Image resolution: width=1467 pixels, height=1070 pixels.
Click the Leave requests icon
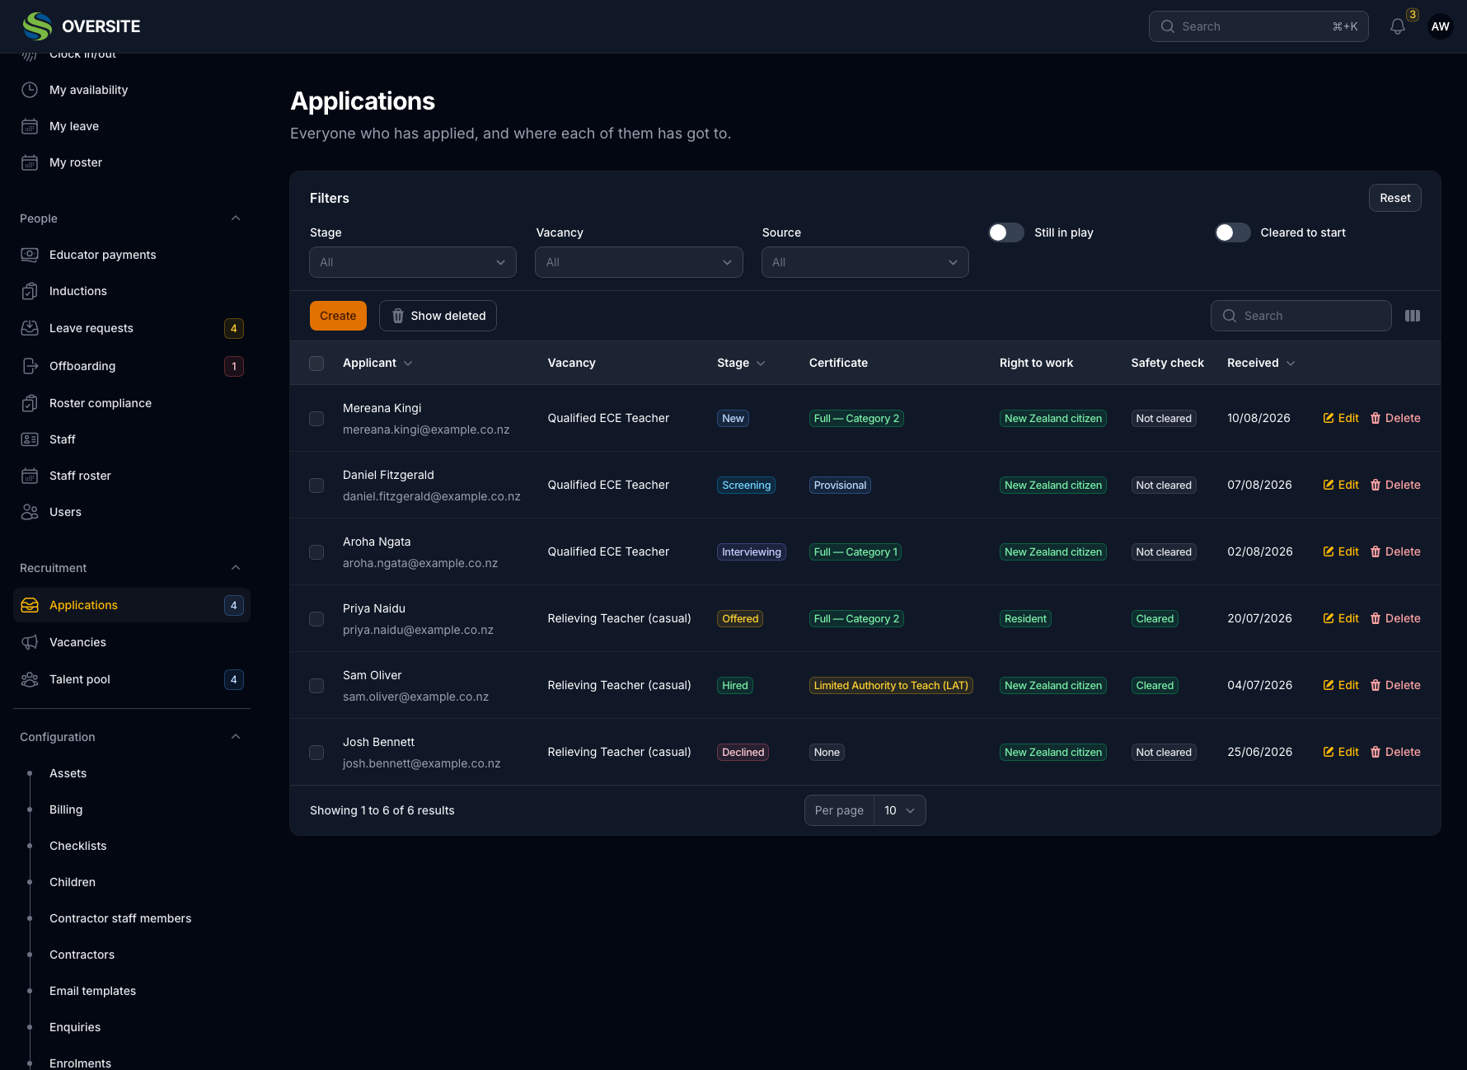(30, 328)
